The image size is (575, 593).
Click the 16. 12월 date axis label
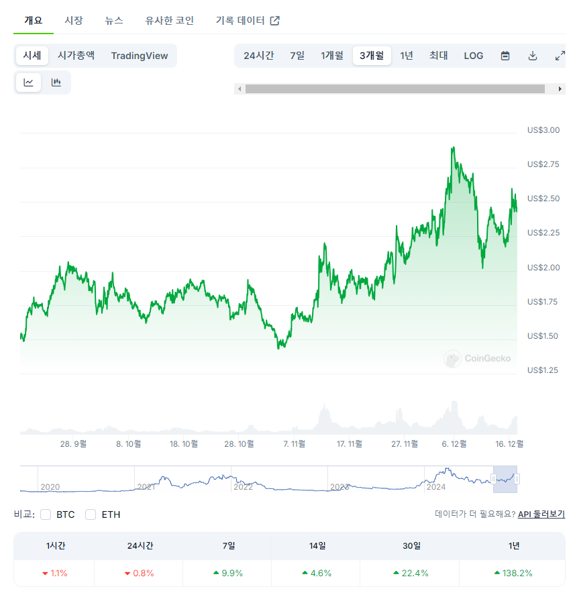tap(509, 444)
